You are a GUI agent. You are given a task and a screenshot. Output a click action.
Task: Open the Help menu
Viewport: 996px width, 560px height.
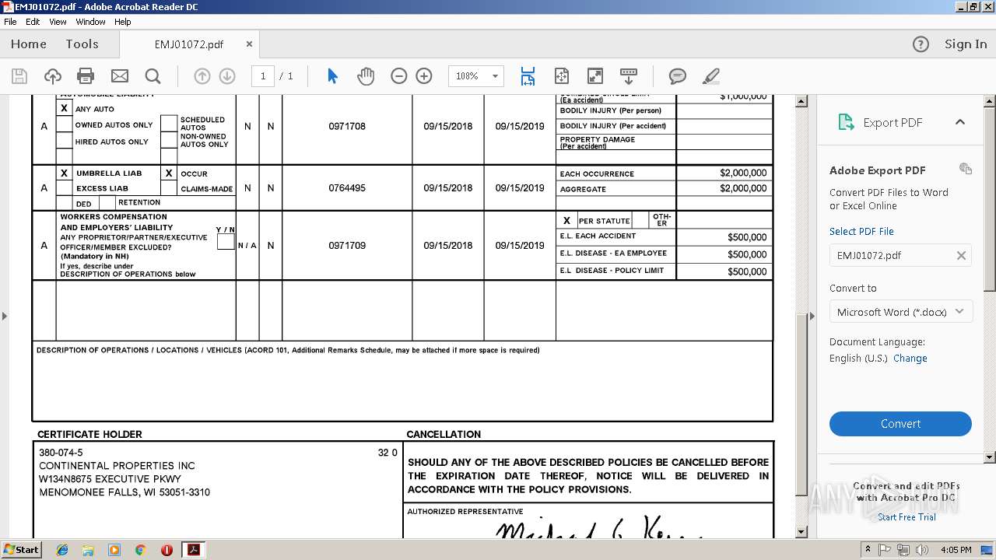(123, 22)
